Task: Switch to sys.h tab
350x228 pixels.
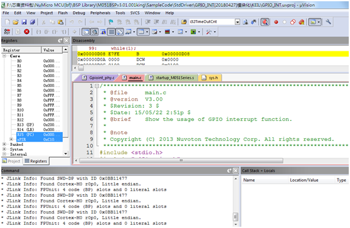Action: pos(210,78)
